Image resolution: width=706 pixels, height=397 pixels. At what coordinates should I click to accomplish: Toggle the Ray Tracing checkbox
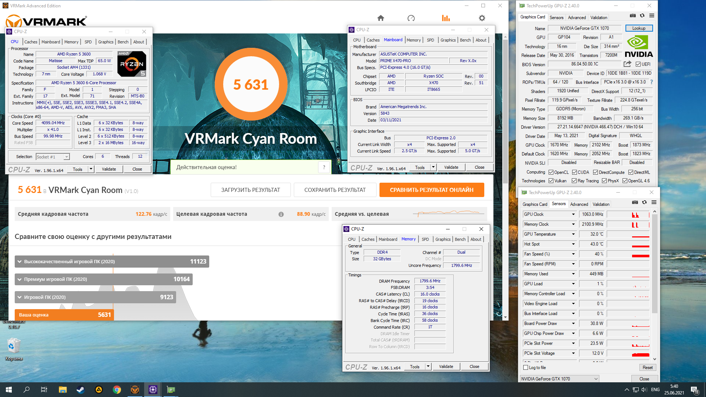tap(574, 181)
